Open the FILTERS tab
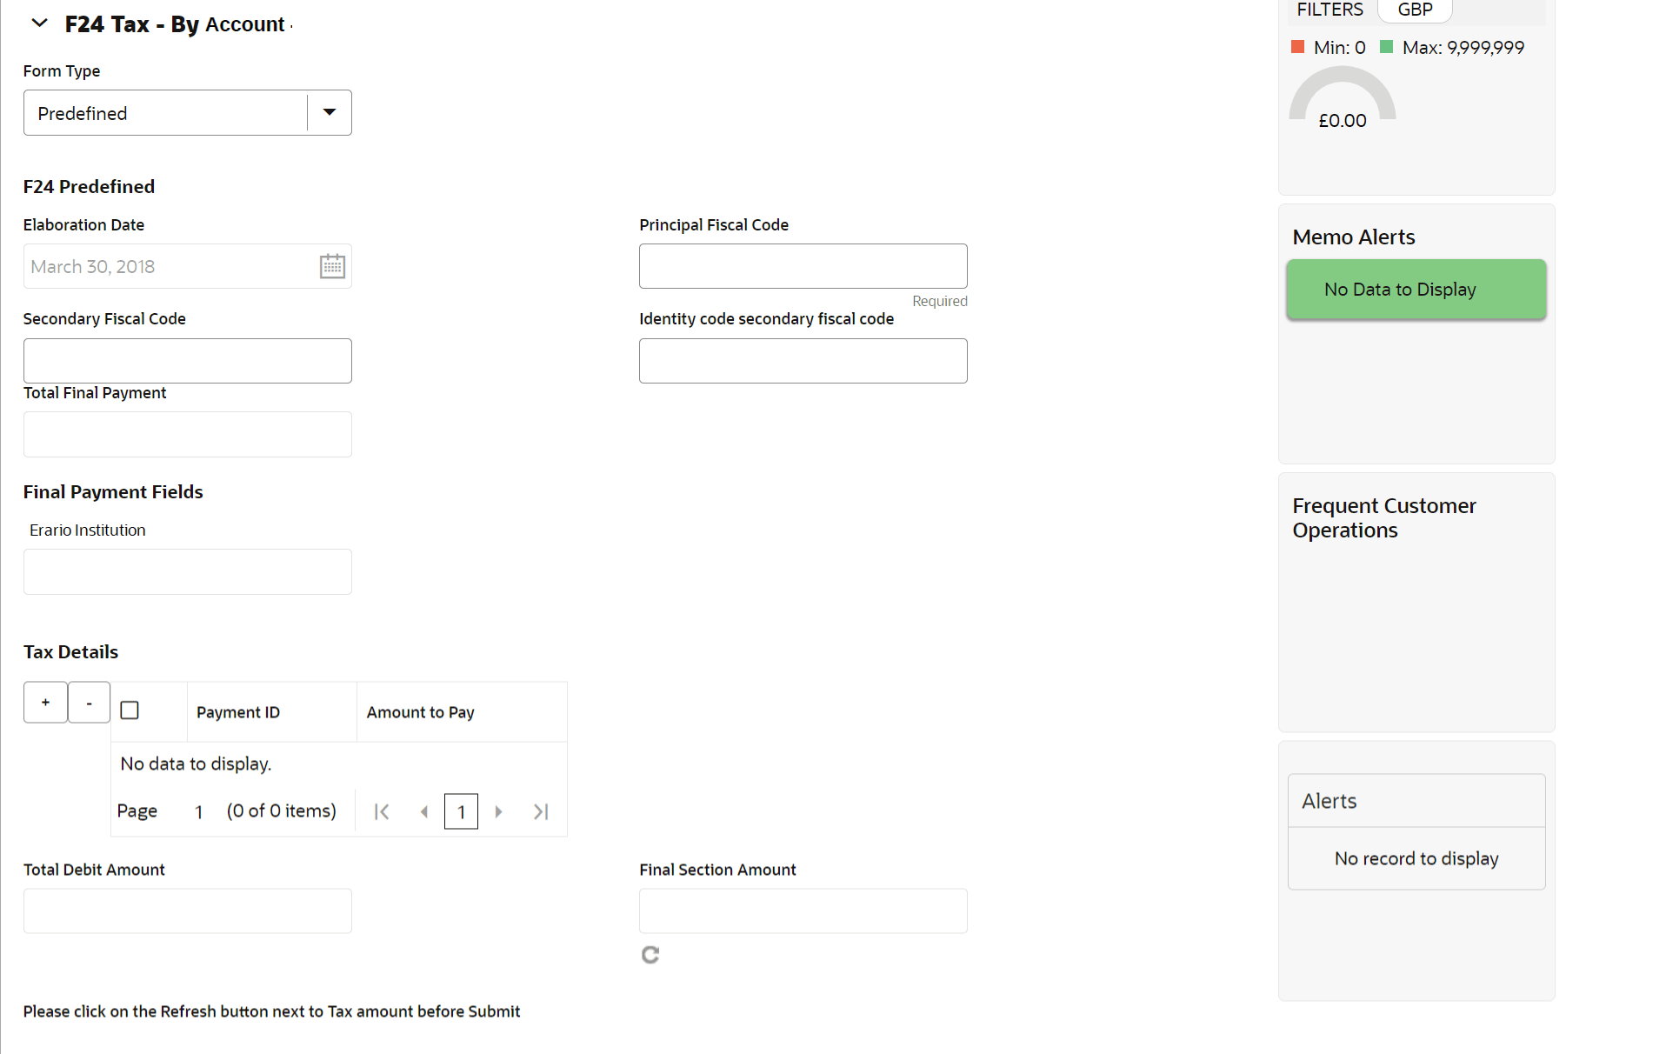1666x1054 pixels. click(1329, 10)
